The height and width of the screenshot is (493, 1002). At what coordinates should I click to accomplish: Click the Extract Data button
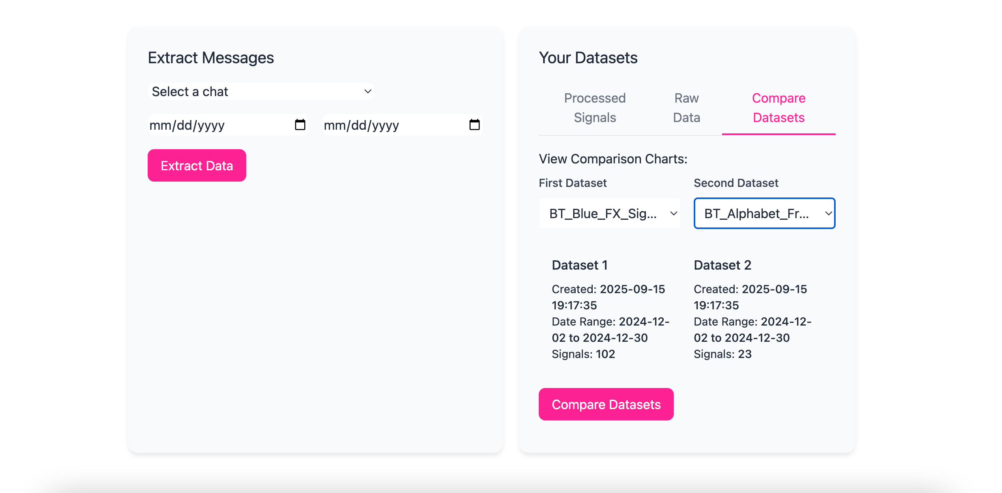[197, 166]
